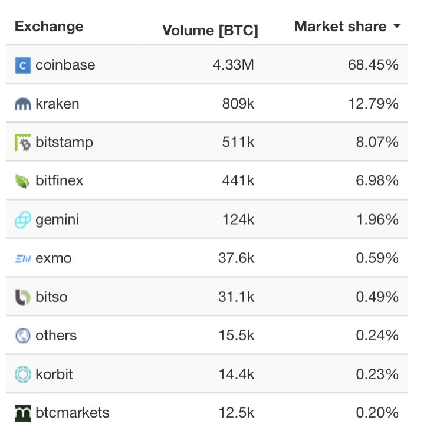
Task: Open the gemini exchange name link
Action: click(x=57, y=220)
